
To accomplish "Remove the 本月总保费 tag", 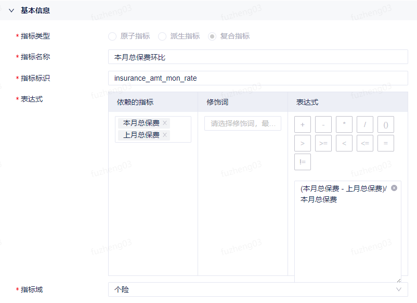I will coord(165,123).
